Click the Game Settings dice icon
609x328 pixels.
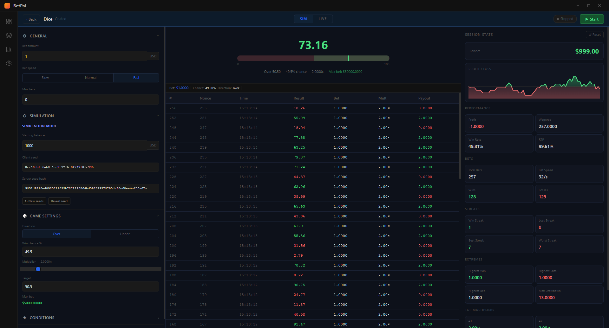click(25, 216)
